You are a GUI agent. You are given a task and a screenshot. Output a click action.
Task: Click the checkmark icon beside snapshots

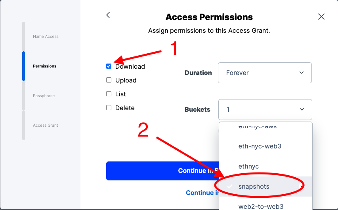[x=230, y=186]
